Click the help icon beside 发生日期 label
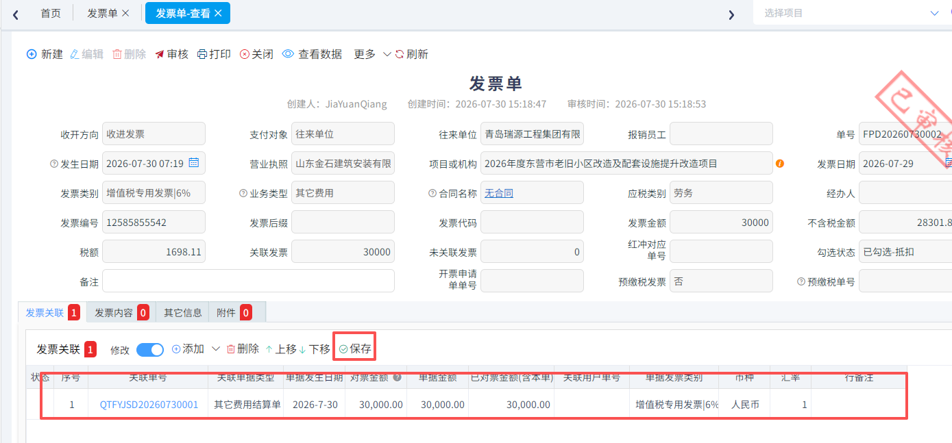The height and width of the screenshot is (443, 952). coord(54,164)
